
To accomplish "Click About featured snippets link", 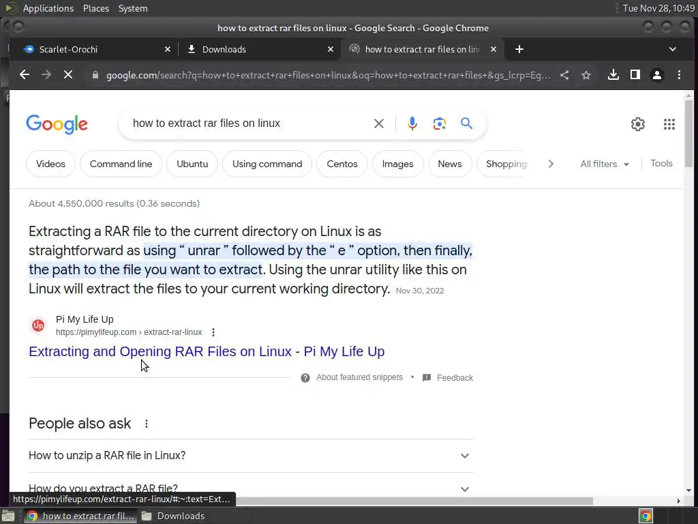I will coord(359,377).
